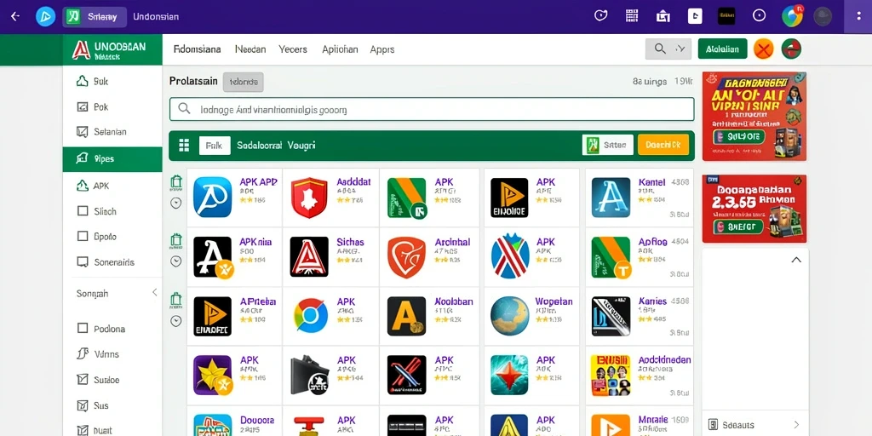Click the orange X circle icon
Image resolution: width=872 pixels, height=436 pixels.
click(764, 49)
